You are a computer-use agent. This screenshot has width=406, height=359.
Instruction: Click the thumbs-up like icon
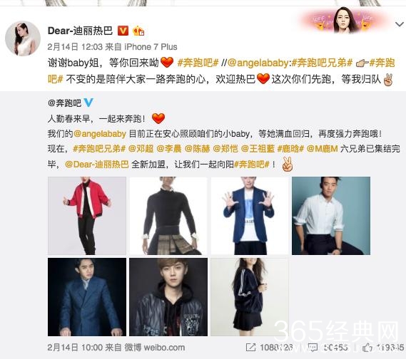point(367,348)
